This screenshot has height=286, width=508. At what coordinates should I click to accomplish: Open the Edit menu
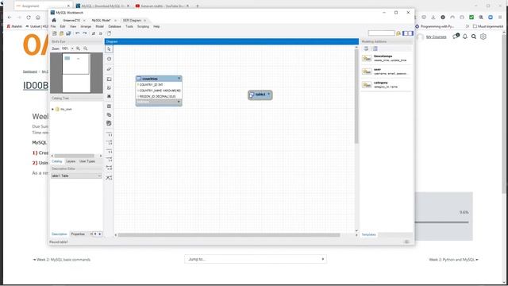63,26
